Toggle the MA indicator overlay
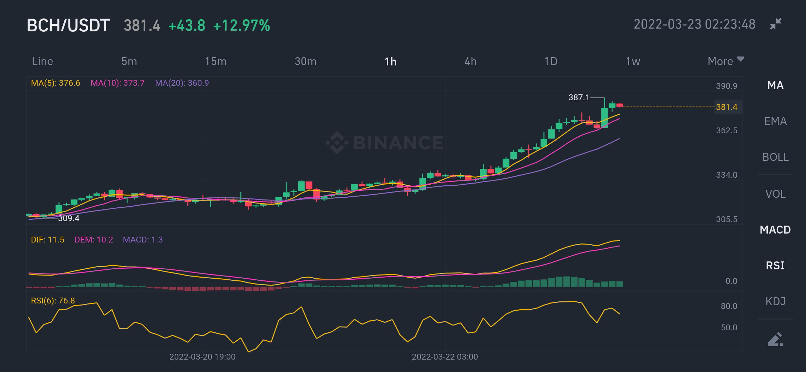The width and height of the screenshot is (806, 372). pyautogui.click(x=775, y=85)
